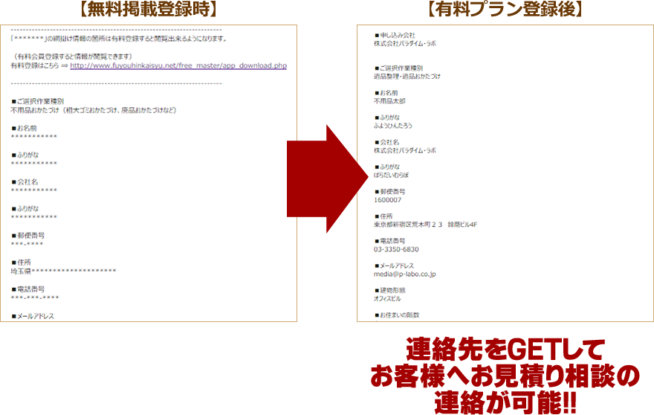This screenshot has height=415, width=654.
Task: Select ■郵便番号 label in free registration panel
Action: pyautogui.click(x=28, y=236)
